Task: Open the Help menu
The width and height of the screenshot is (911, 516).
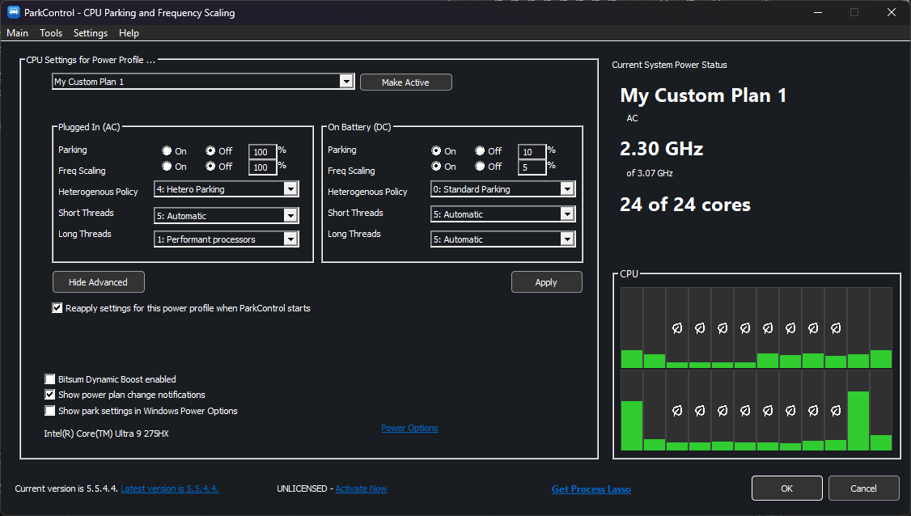Action: (x=129, y=33)
